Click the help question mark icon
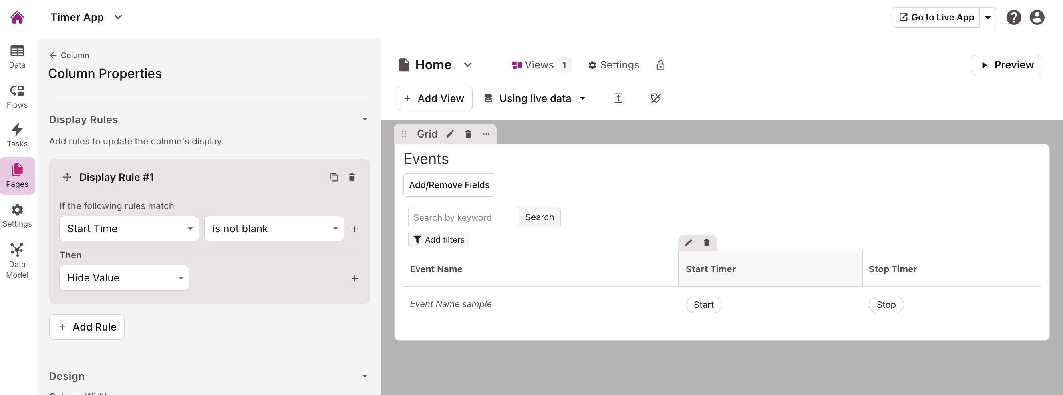The height and width of the screenshot is (395, 1063). [x=1013, y=17]
